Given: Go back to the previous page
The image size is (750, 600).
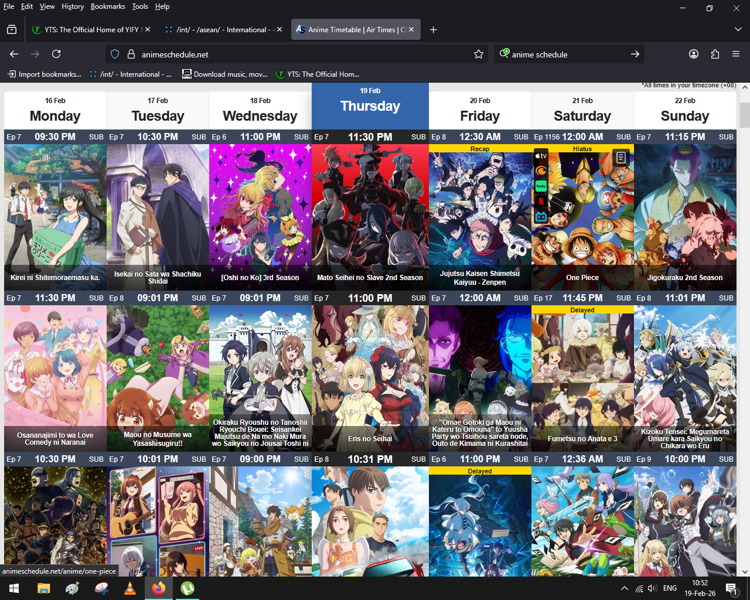Looking at the screenshot, I should click(x=14, y=54).
